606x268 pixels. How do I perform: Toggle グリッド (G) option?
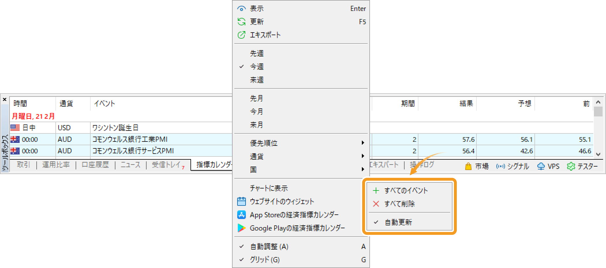(x=301, y=260)
